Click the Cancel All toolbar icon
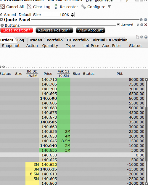 pos(2,7)
